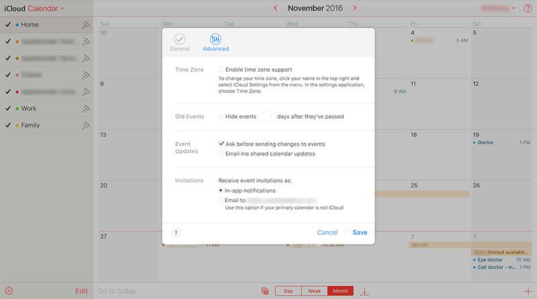Open the Doctor event on the 19th
This screenshot has height=299, width=537.
501,142
